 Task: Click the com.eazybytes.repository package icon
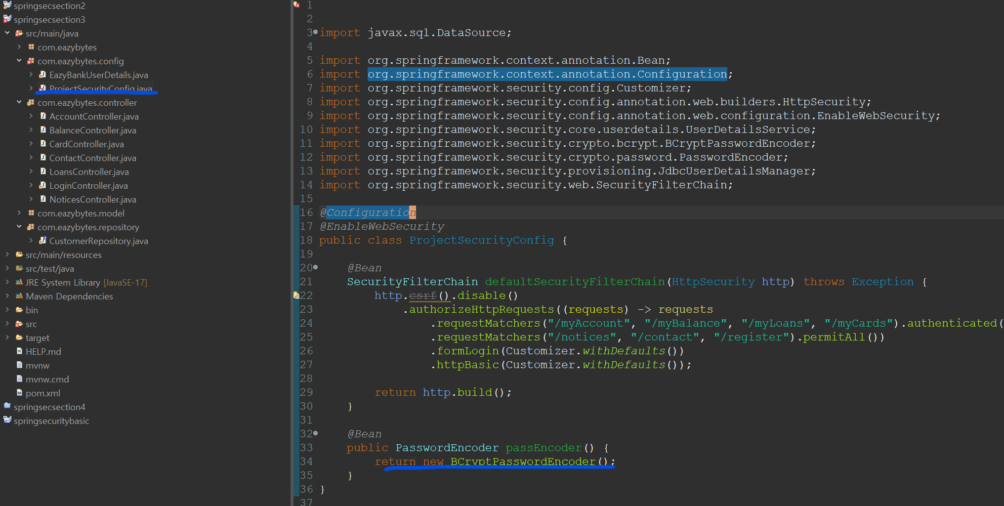pos(31,227)
